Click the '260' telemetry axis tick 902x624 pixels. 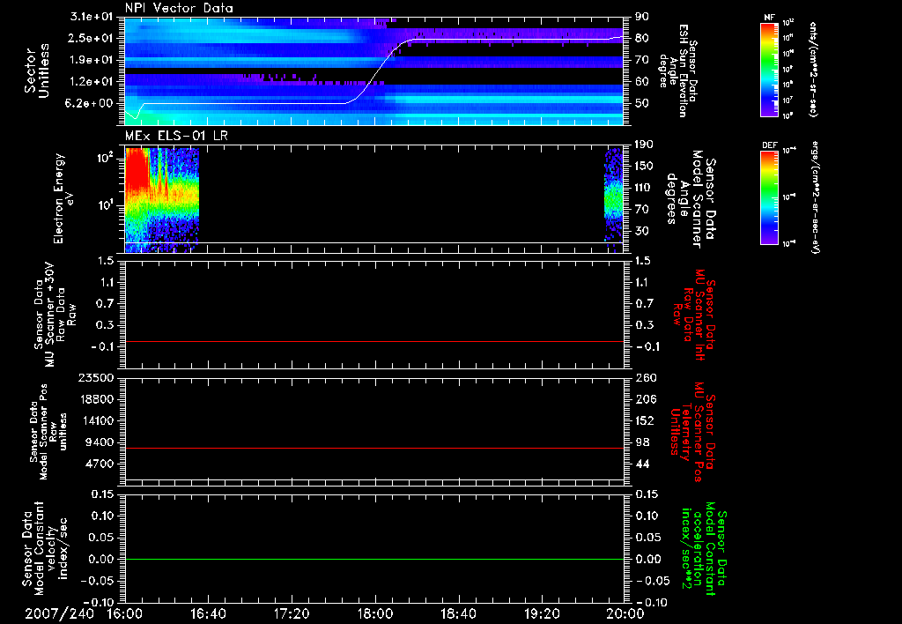(x=646, y=377)
